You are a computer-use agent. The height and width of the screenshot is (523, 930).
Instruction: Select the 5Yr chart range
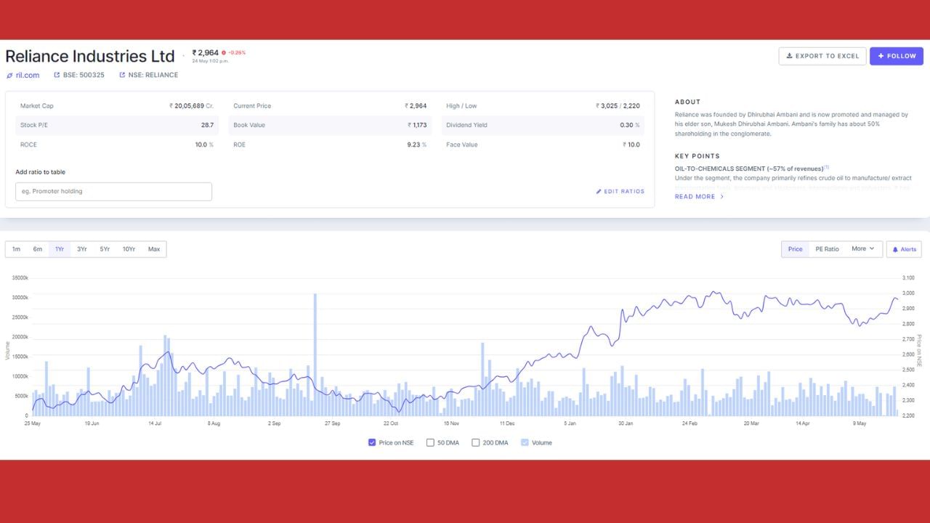pyautogui.click(x=105, y=249)
